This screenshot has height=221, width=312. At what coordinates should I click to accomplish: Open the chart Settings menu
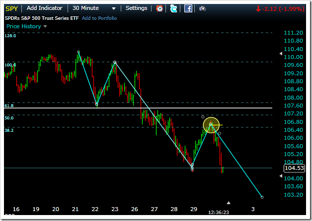137,8
